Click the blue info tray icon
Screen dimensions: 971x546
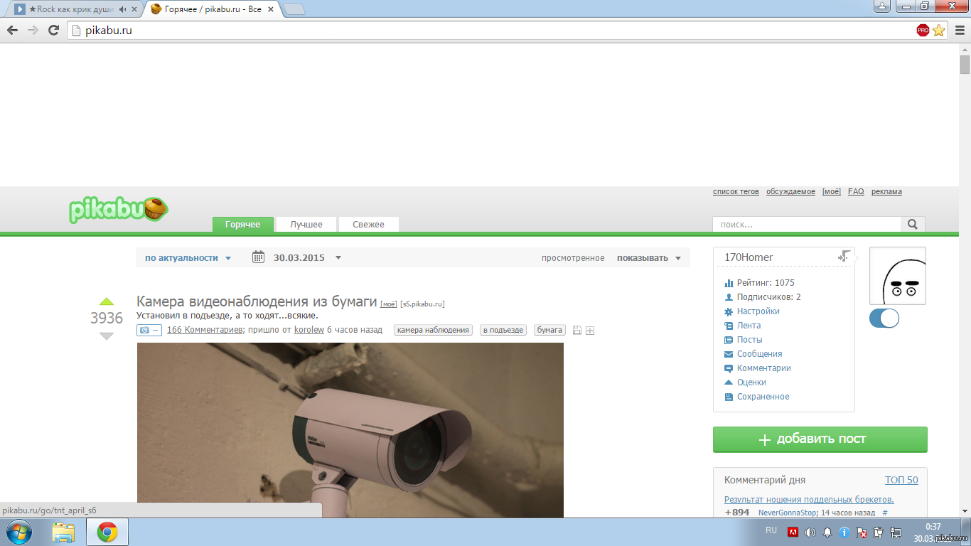[x=844, y=532]
